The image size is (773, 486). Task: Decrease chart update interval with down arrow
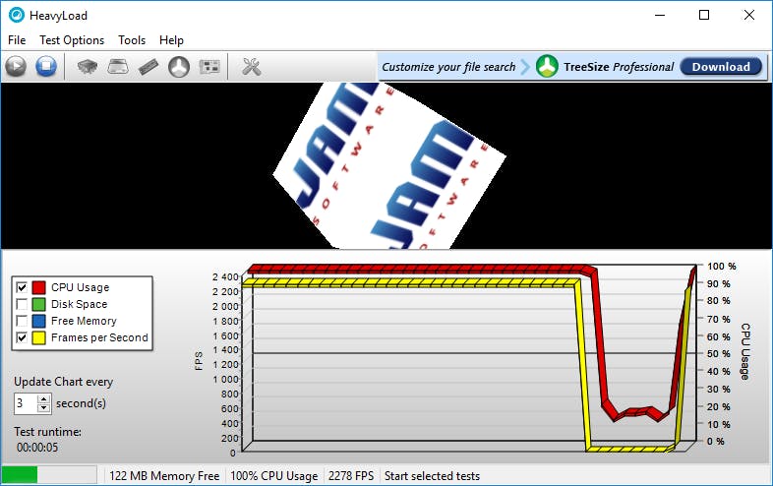coord(44,408)
